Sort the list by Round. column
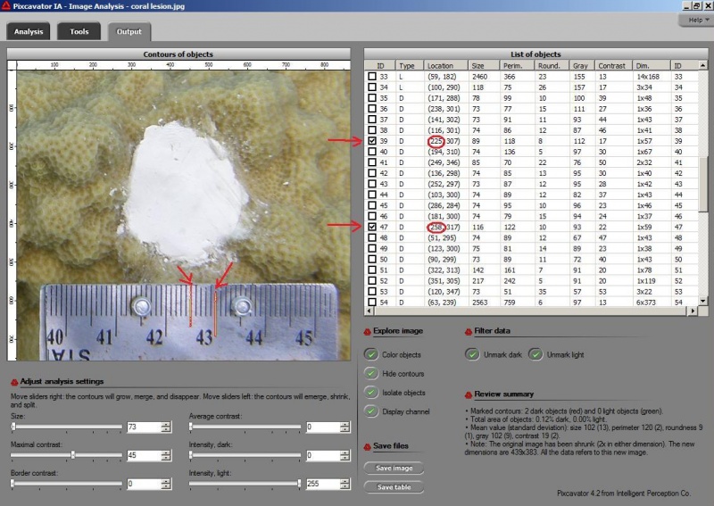The height and width of the screenshot is (506, 714). 552,65
